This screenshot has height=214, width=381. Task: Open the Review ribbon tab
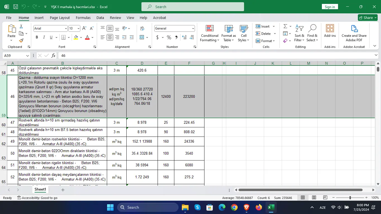point(115,18)
